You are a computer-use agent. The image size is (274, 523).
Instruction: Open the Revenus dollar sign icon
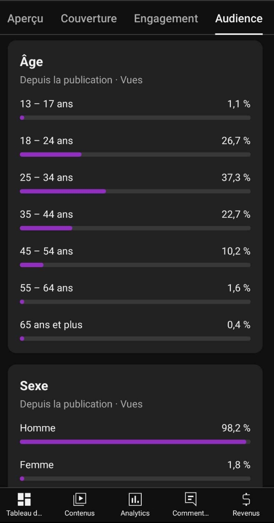(246, 499)
